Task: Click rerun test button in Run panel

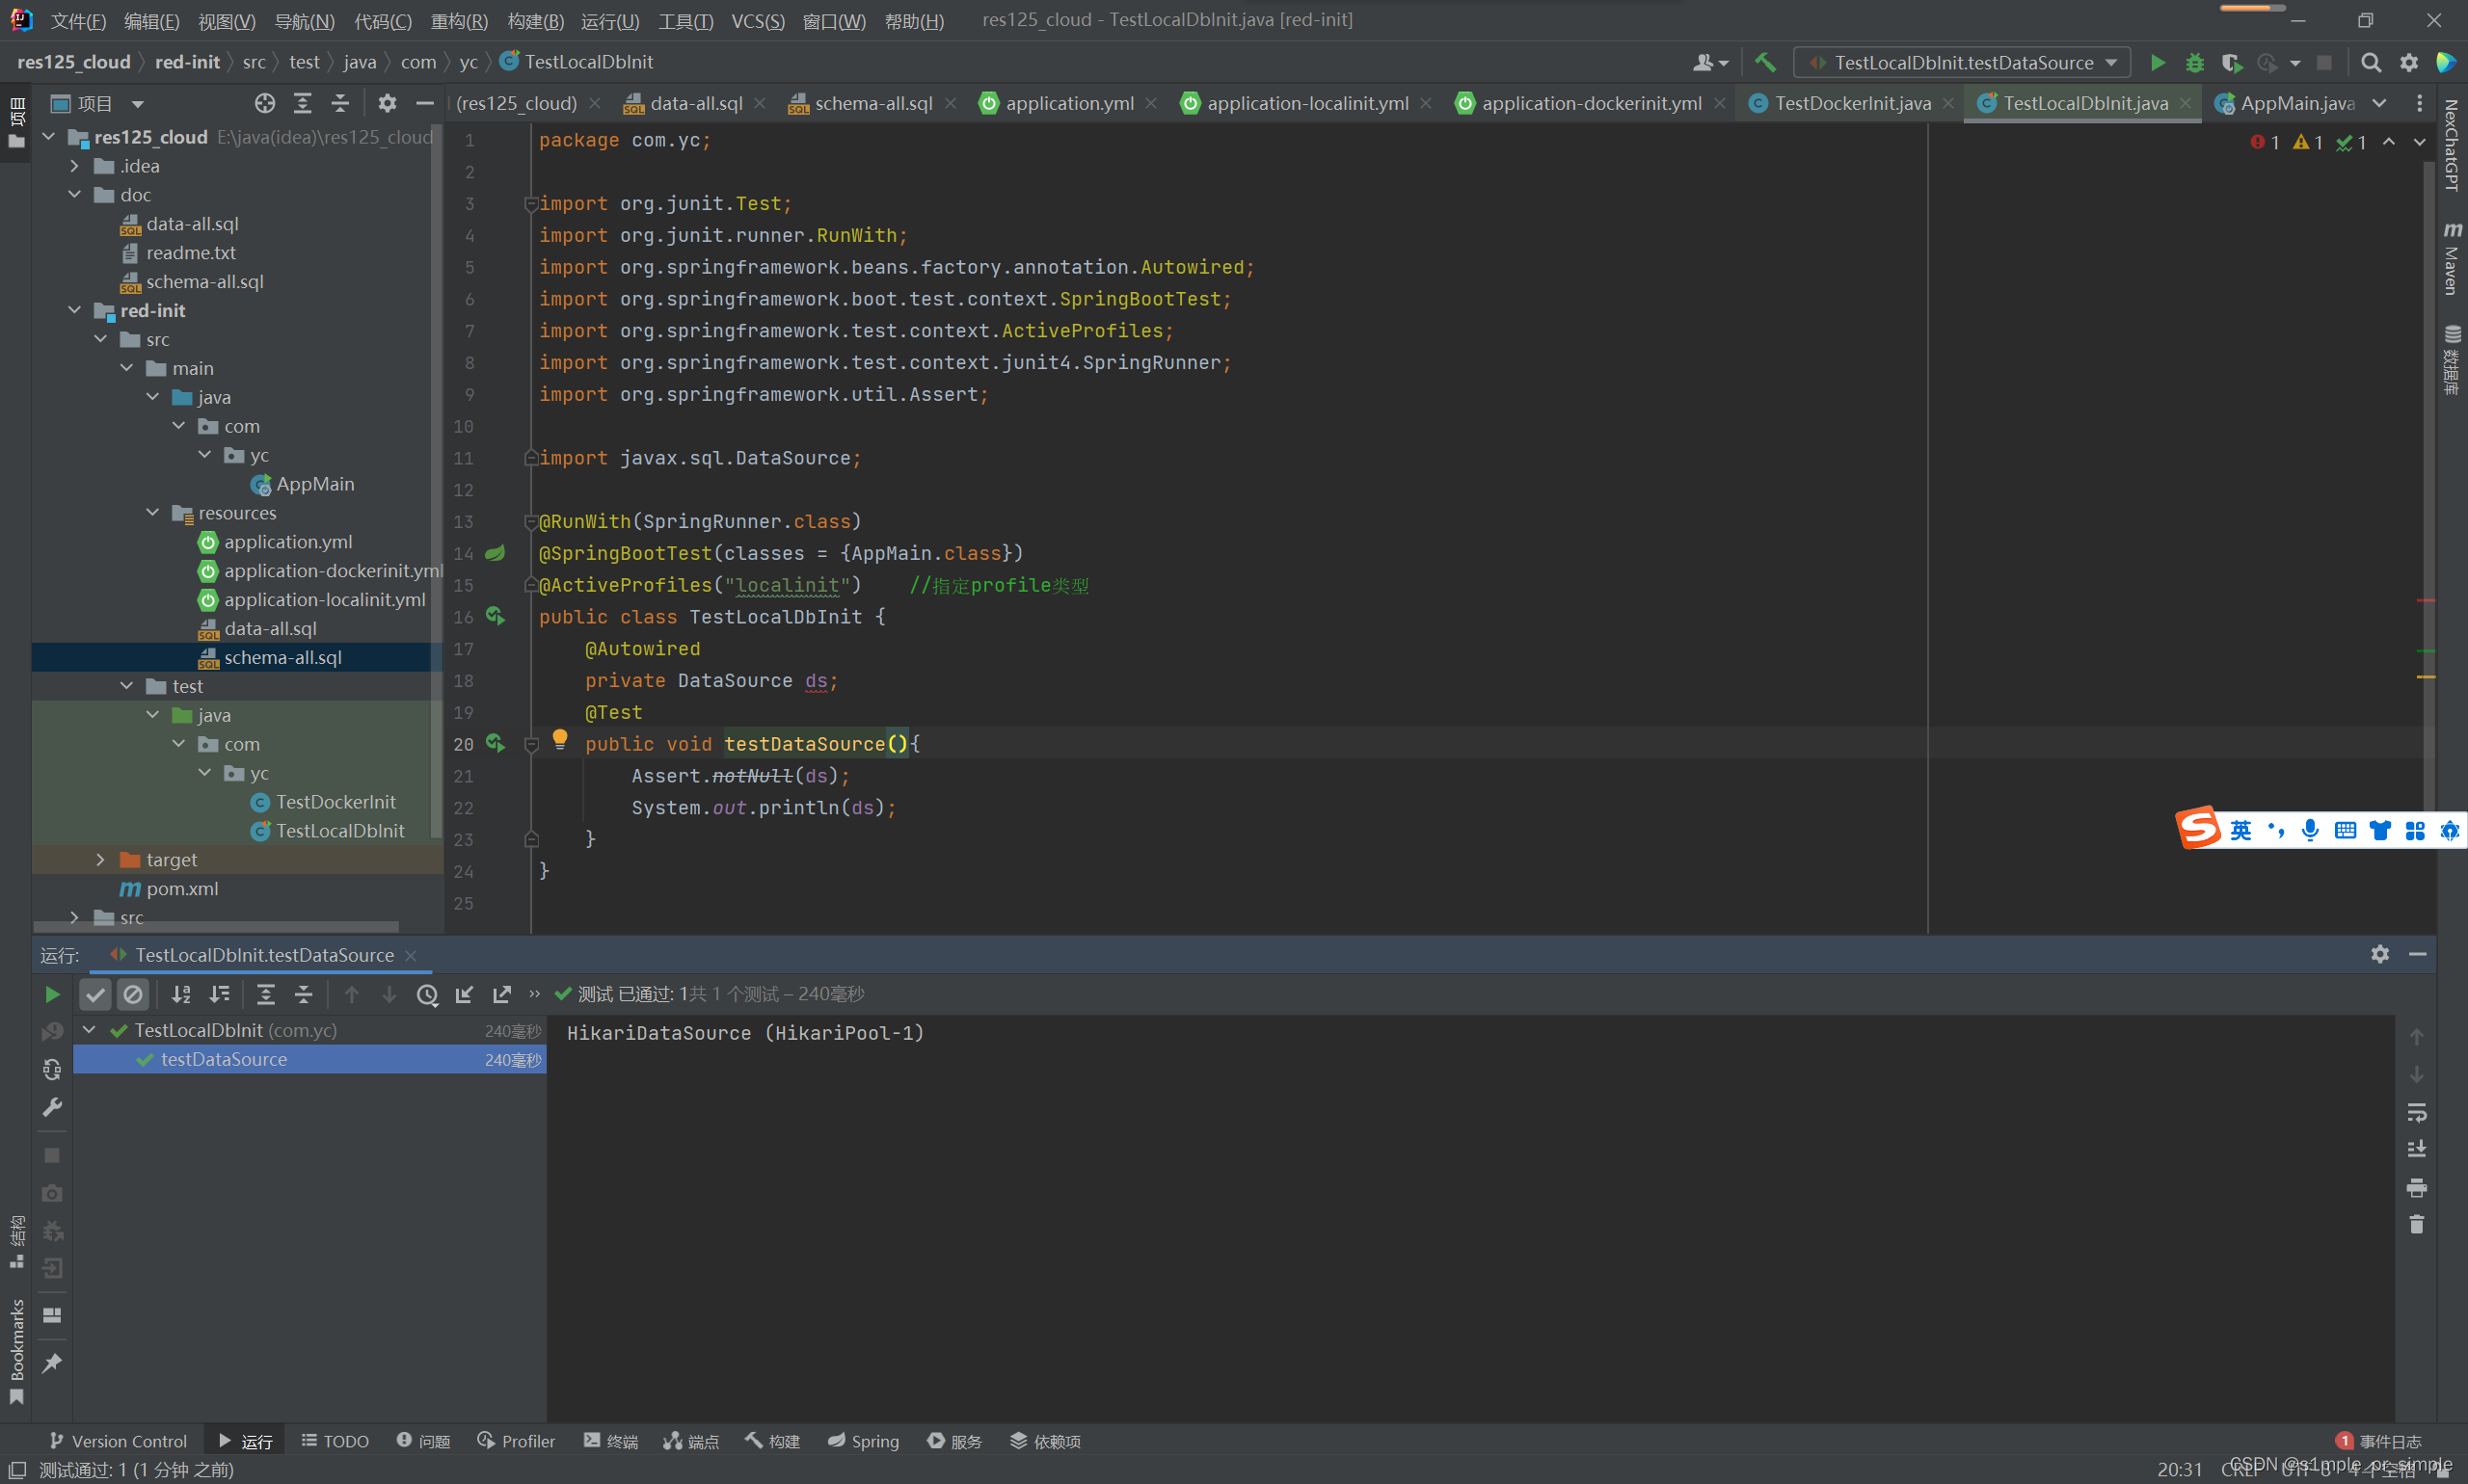Action: point(52,994)
